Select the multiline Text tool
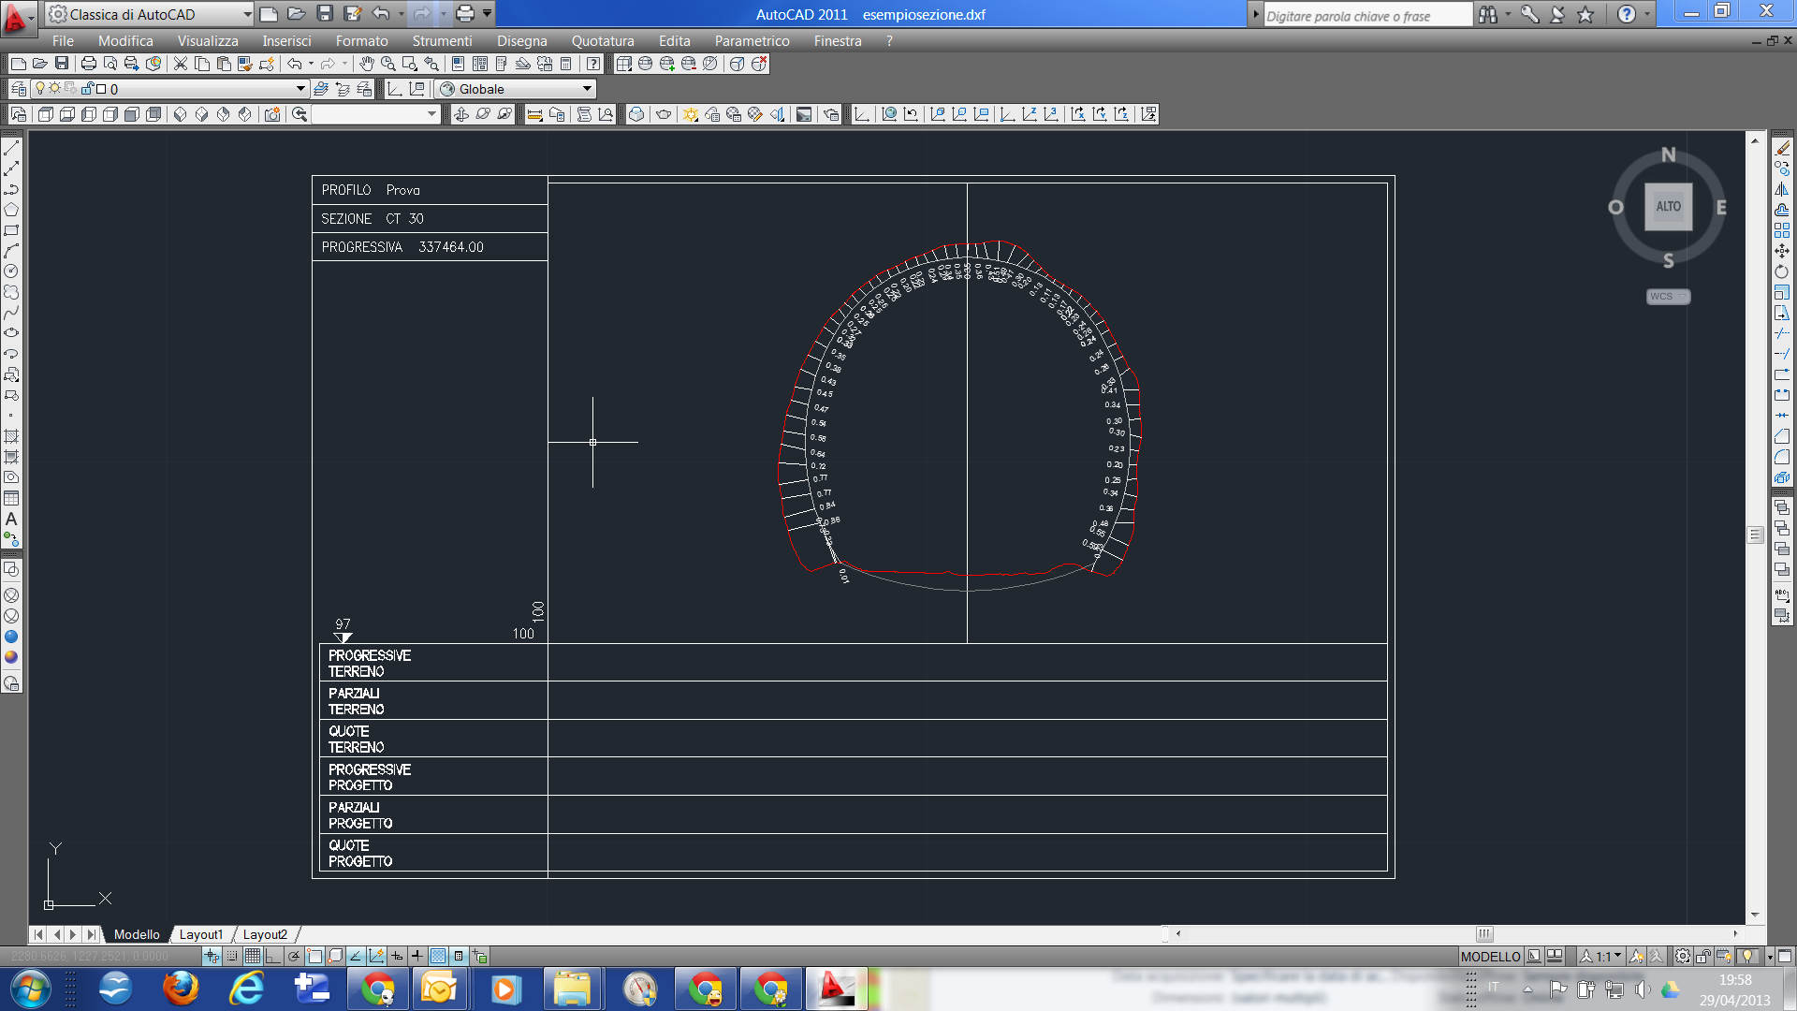This screenshot has height=1011, width=1797. point(11,519)
